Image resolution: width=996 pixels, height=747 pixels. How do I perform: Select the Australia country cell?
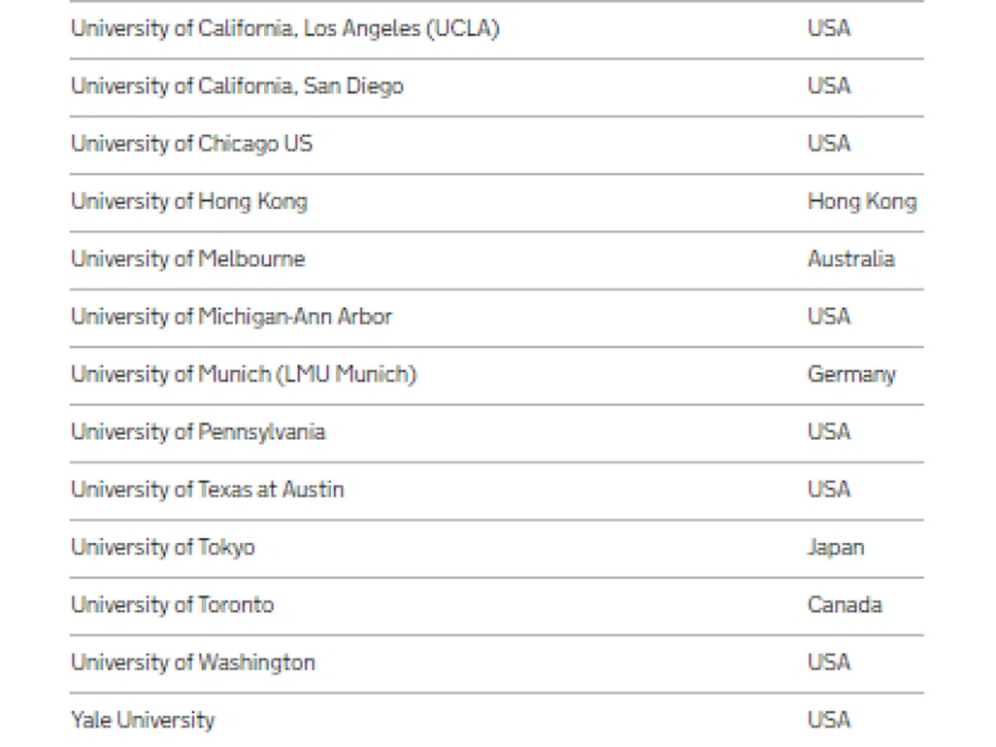[x=851, y=259]
